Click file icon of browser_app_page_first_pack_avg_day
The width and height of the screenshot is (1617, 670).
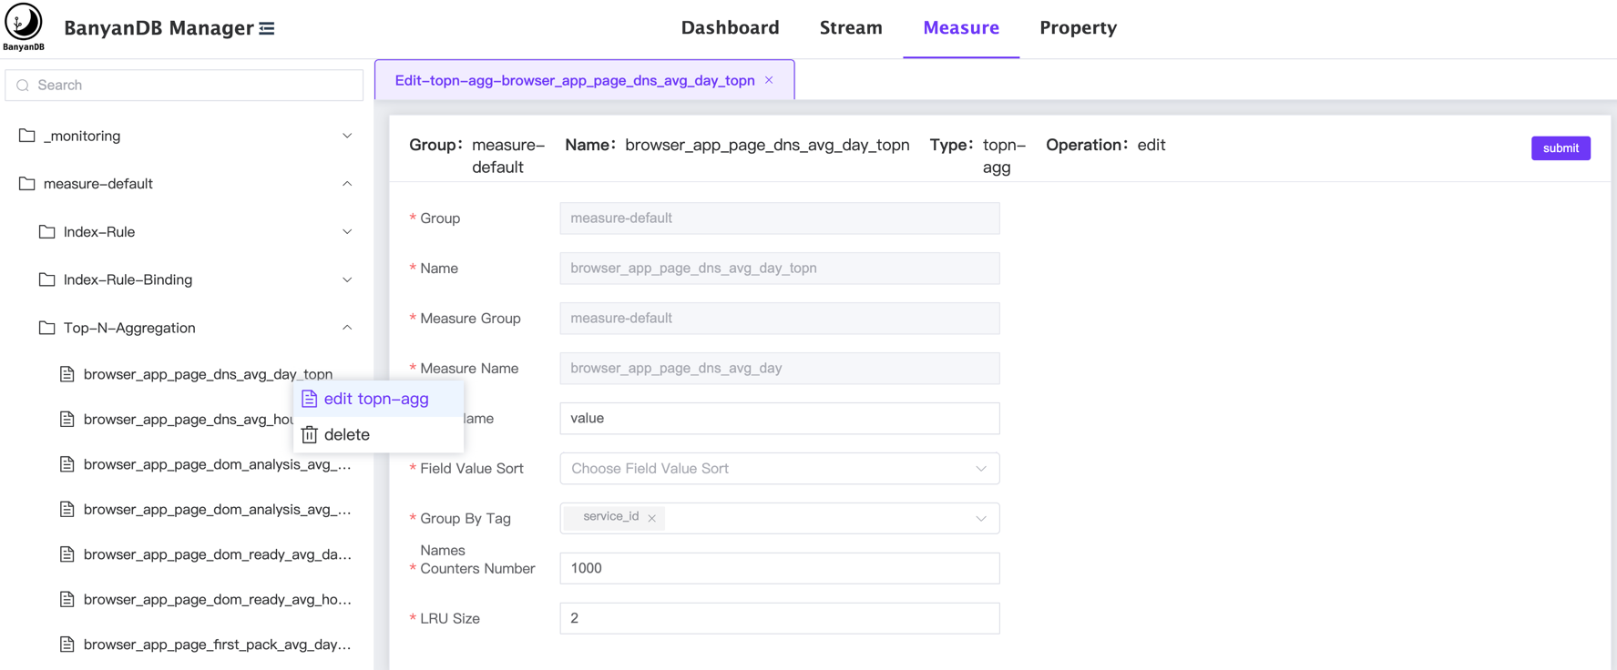tap(67, 645)
